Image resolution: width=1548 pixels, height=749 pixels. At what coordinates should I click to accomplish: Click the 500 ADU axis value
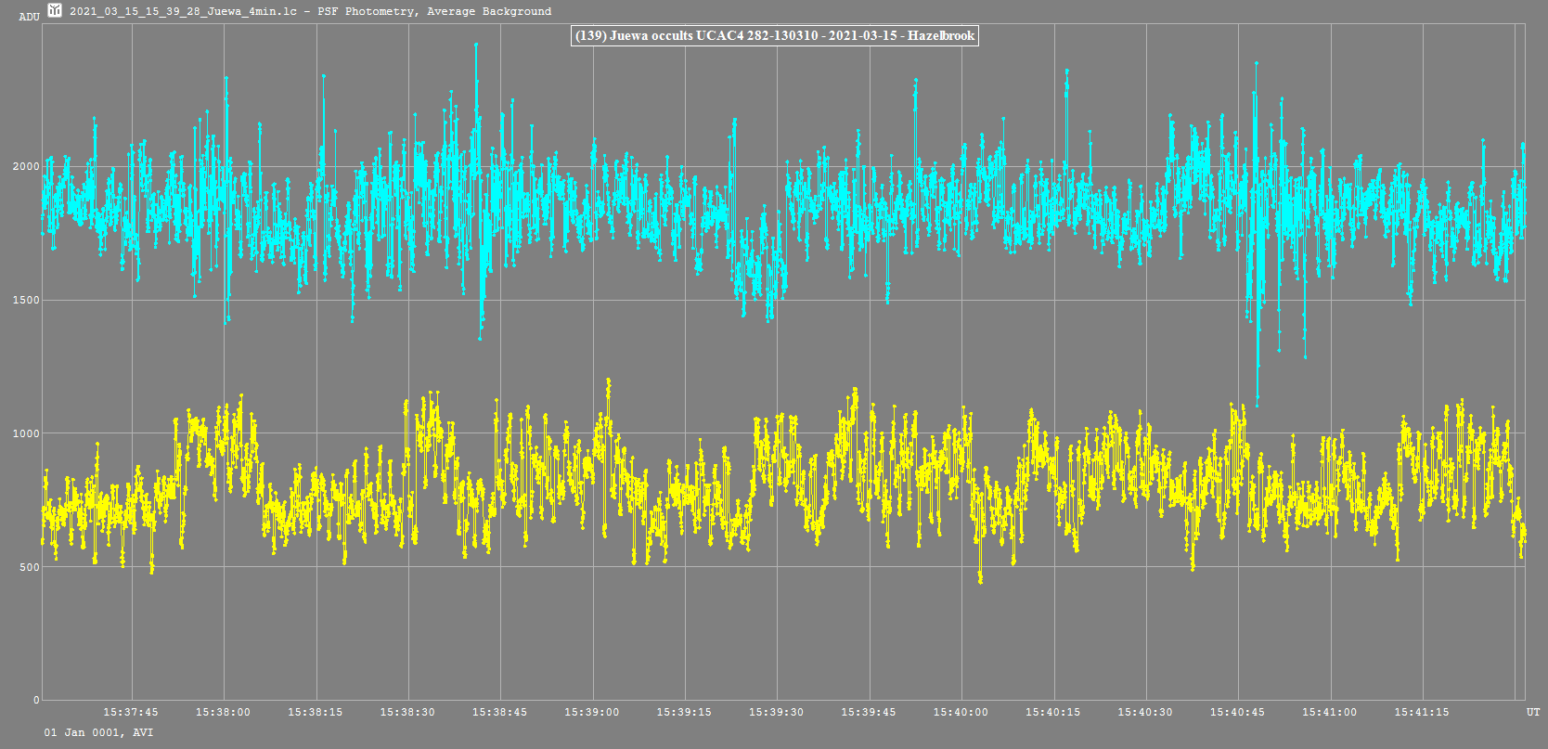(30, 567)
